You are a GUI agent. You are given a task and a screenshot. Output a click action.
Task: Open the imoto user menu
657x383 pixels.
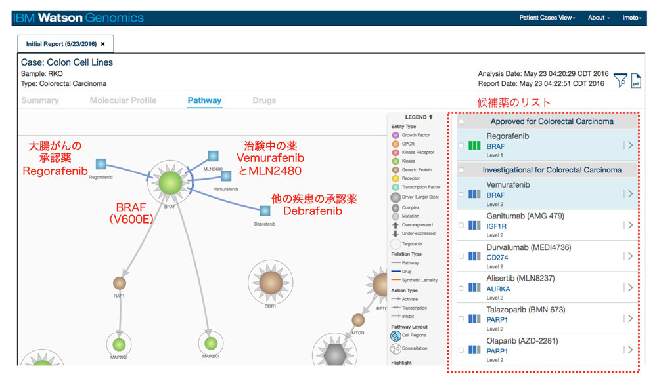coord(632,18)
